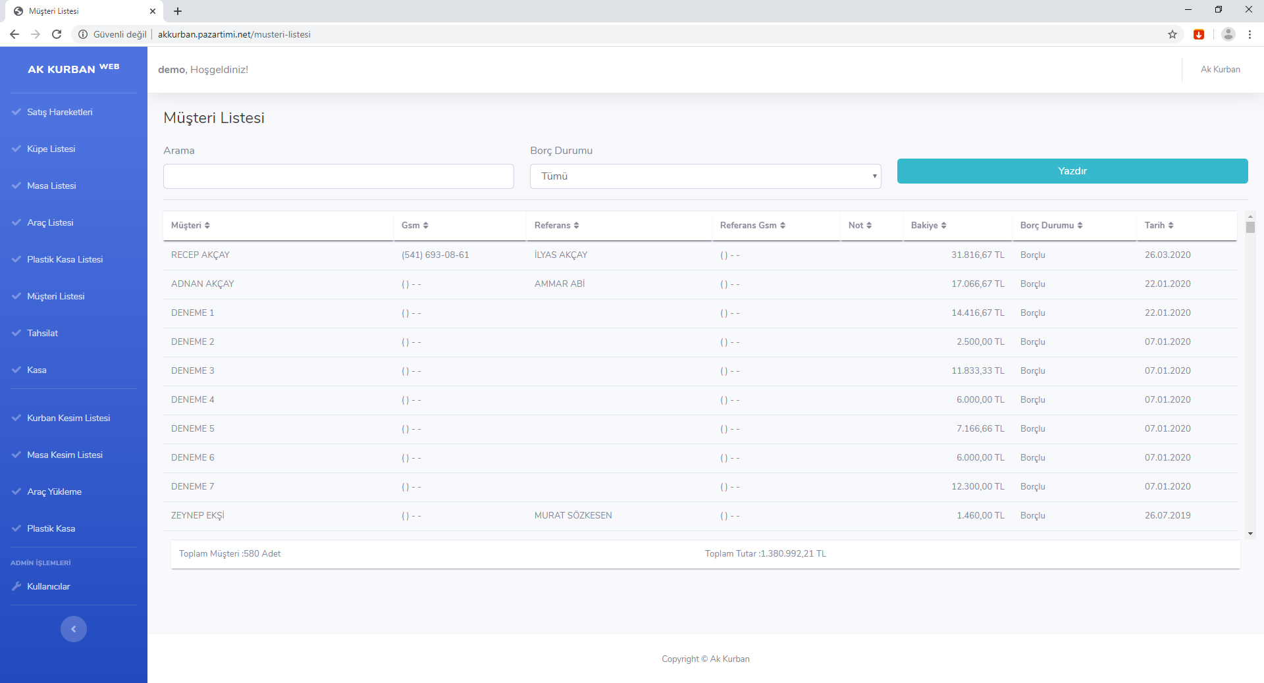This screenshot has width=1264, height=683.
Task: Click the browser back arrow
Action: (14, 34)
